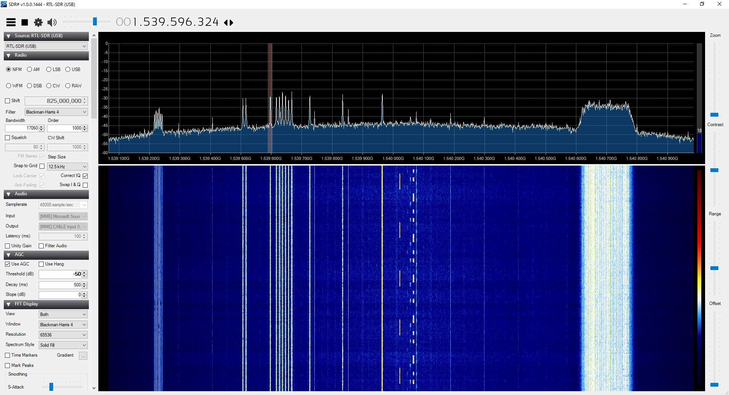This screenshot has width=729, height=395.
Task: Adjust the Zoom slider handle
Action: click(x=714, y=115)
